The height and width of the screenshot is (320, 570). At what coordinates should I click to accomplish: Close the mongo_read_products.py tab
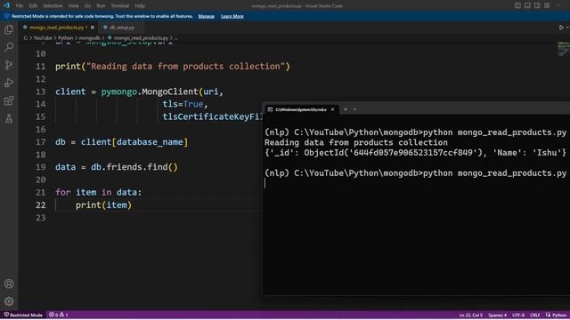pos(93,28)
